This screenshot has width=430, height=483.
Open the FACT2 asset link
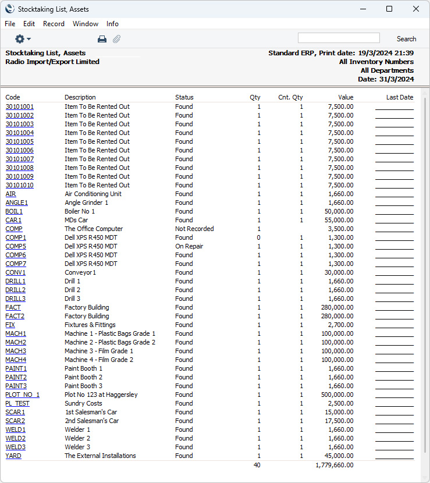pos(15,317)
